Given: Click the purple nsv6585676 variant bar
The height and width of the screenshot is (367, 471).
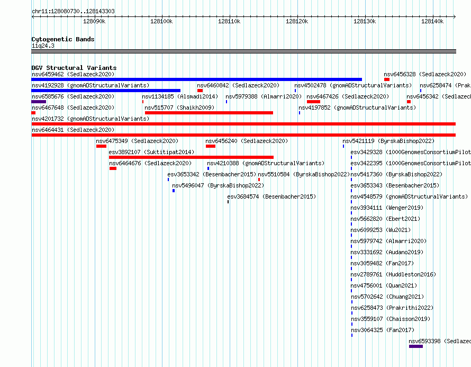Looking at the screenshot, I should (39, 102).
